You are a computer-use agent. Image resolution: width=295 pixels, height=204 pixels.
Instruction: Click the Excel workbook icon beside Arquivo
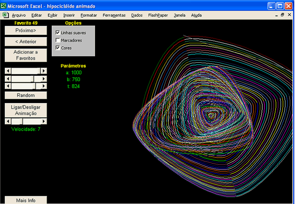tap(6, 15)
